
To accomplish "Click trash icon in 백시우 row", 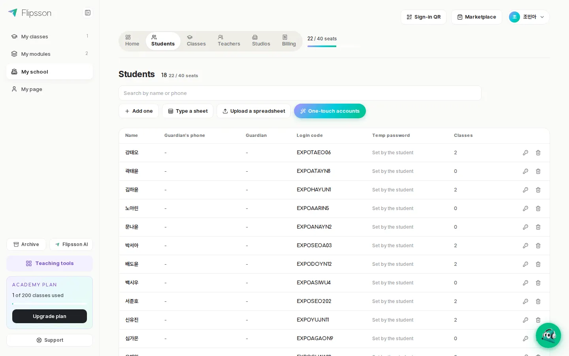I will (x=538, y=283).
